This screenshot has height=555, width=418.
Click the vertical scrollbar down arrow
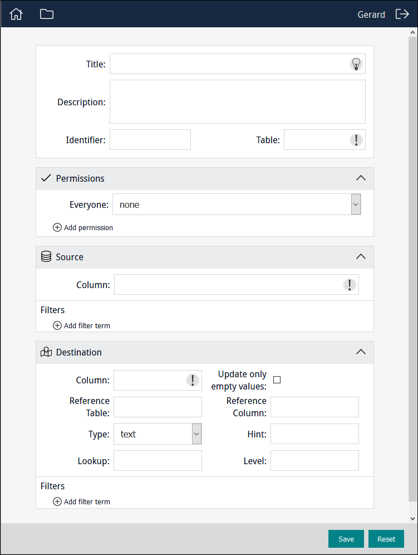[x=412, y=518]
